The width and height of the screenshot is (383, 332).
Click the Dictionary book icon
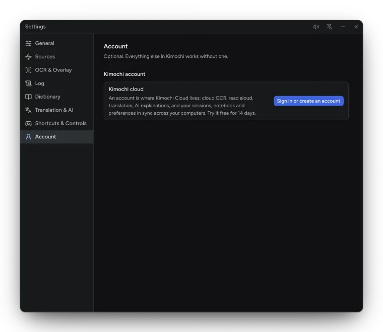pos(28,97)
